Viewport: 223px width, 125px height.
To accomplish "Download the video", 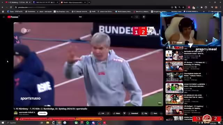I will point(133,114).
